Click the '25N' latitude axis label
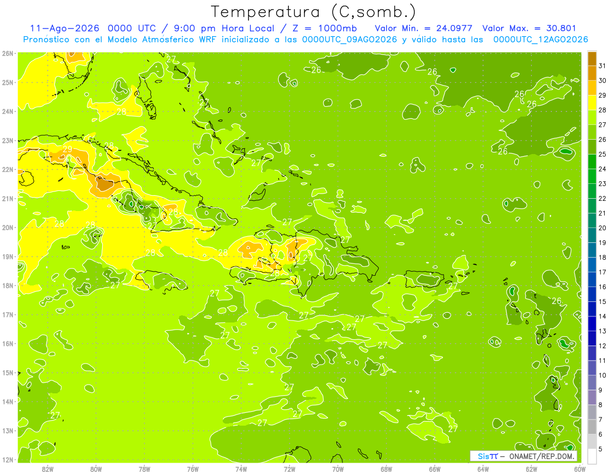Viewport: 616px width, 476px height. 8,82
